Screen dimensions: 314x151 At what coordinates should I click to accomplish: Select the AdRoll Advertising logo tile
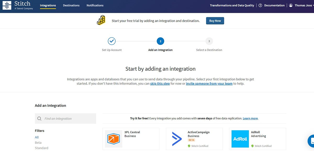[240, 138]
